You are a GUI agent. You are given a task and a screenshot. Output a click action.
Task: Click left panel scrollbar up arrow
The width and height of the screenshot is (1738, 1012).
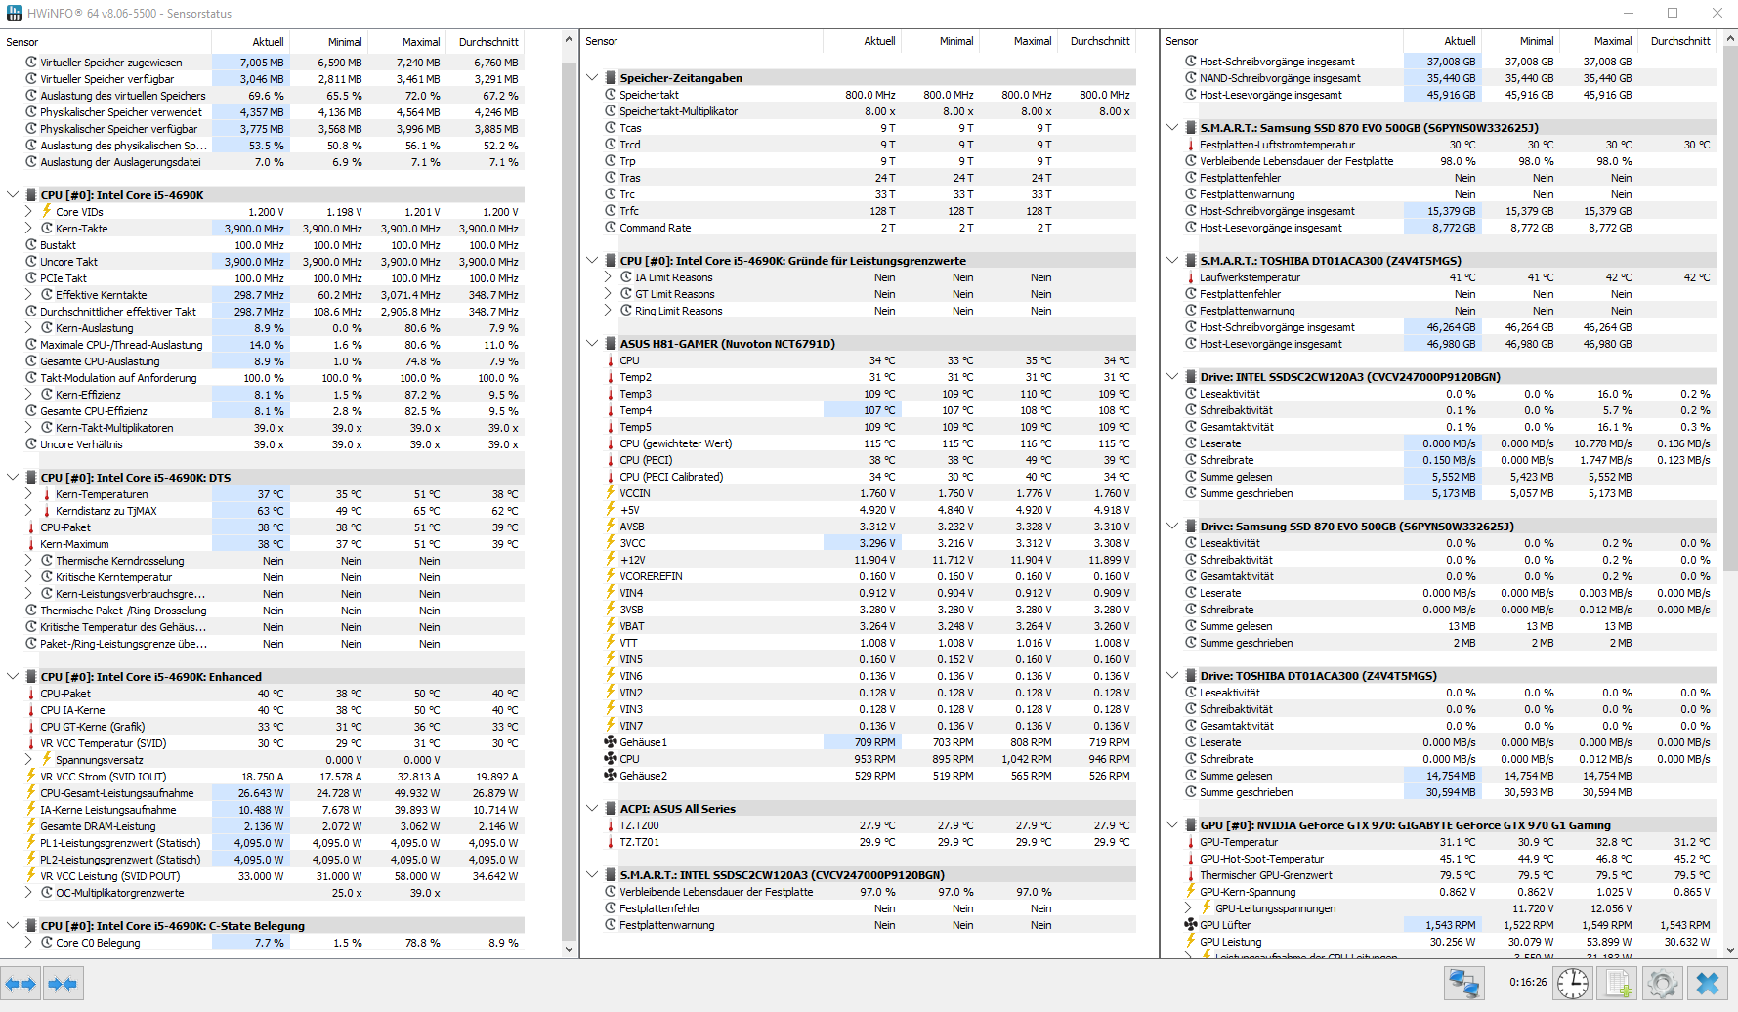pos(570,40)
